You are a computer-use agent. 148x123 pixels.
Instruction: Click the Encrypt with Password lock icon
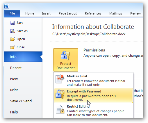(x=60, y=94)
